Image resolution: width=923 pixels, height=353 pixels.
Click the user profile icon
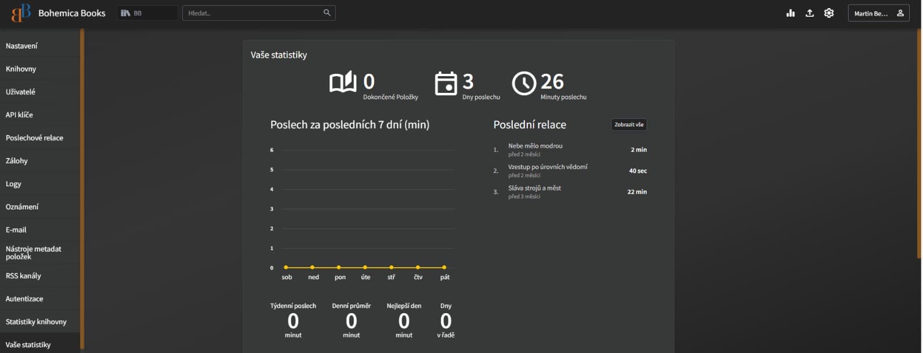[x=900, y=13]
